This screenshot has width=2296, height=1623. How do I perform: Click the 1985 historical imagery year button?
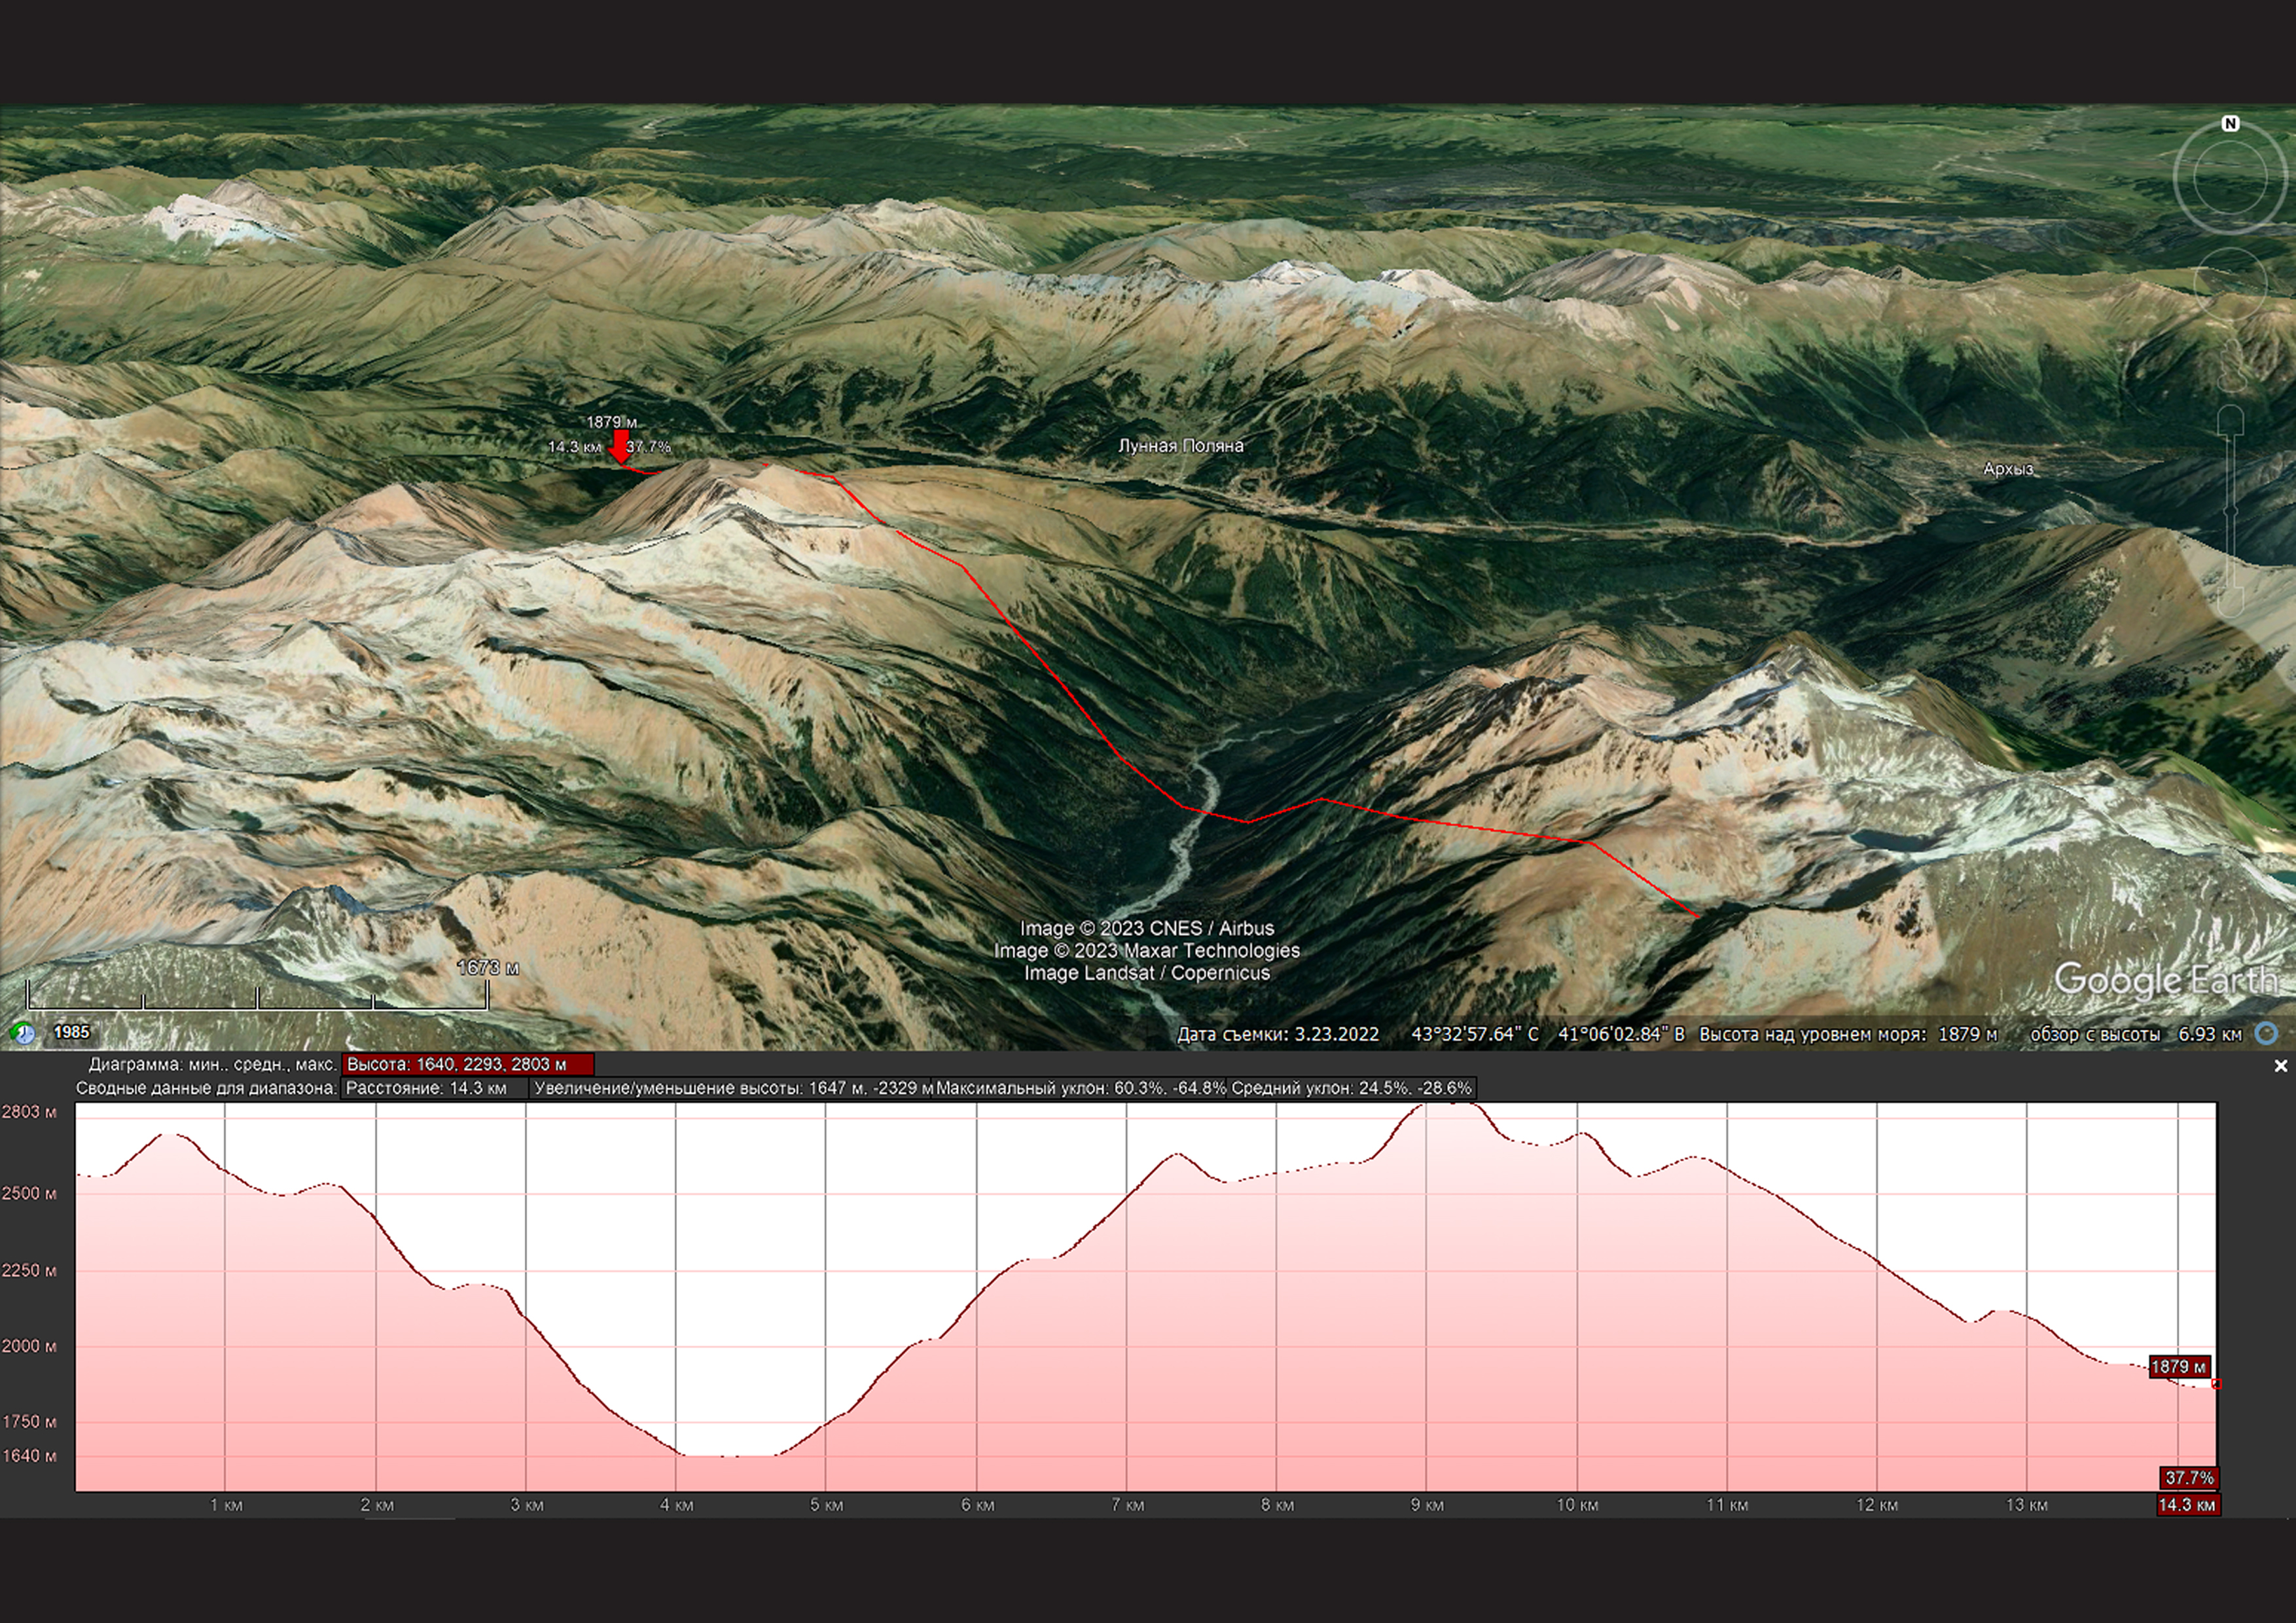71,1032
